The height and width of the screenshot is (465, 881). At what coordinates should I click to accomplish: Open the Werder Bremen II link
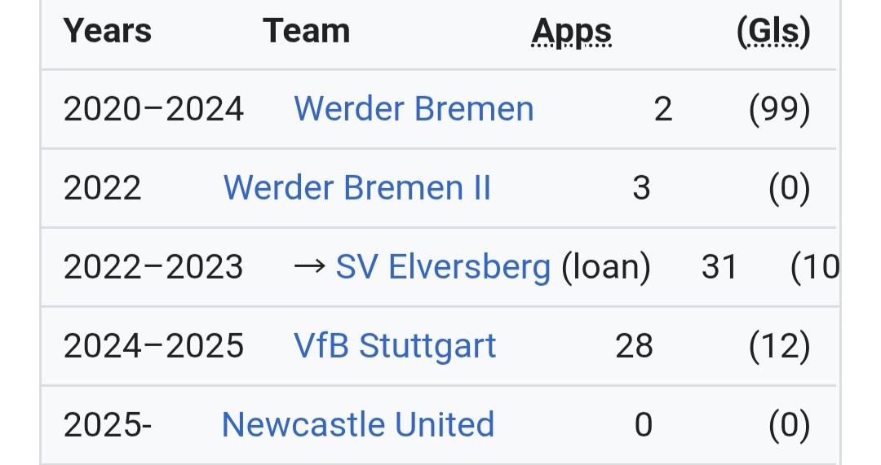(x=356, y=188)
